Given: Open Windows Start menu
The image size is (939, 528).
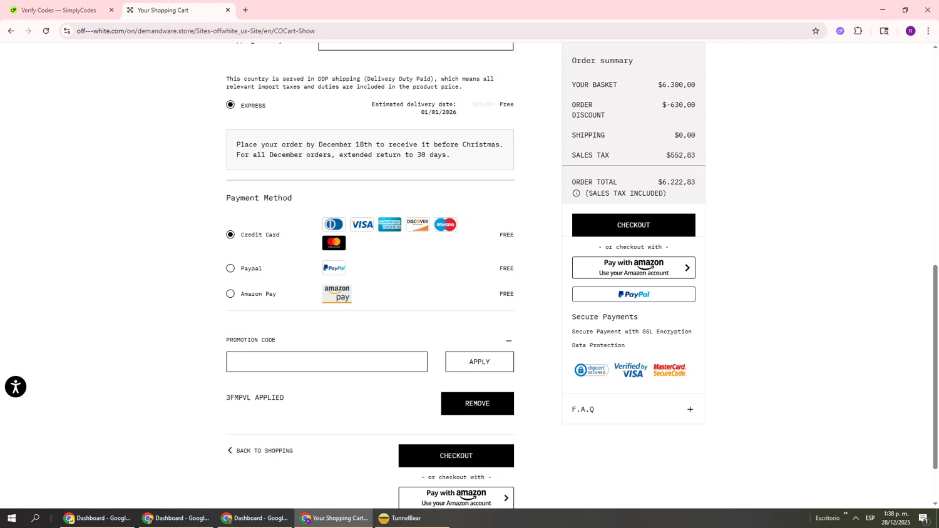Looking at the screenshot, I should (x=11, y=518).
